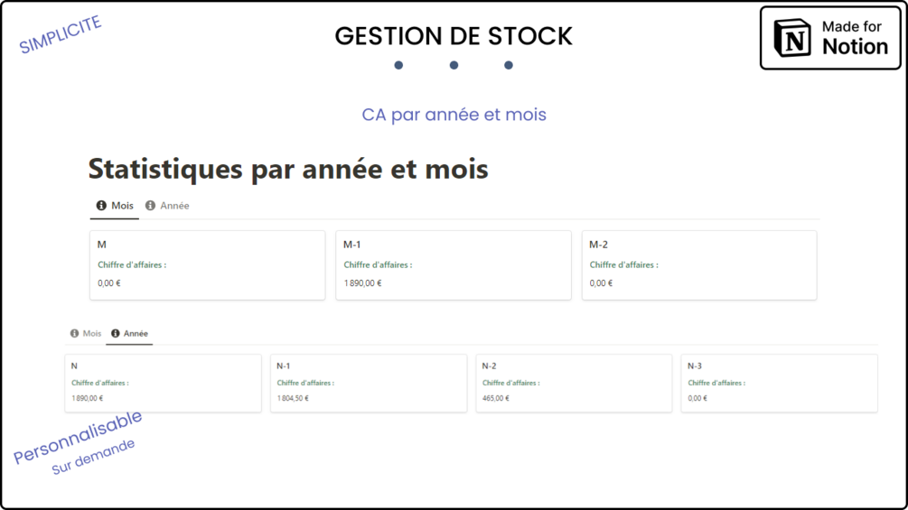908x510 pixels.
Task: Switch to the upper Année tab
Action: tap(174, 206)
